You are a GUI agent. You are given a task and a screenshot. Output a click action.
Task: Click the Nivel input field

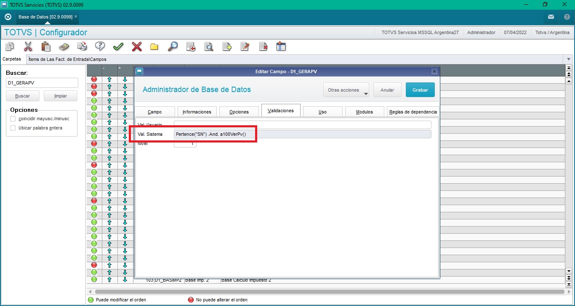coord(185,143)
